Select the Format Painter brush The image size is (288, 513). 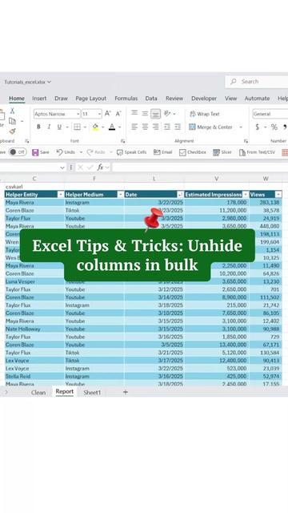pos(13,131)
